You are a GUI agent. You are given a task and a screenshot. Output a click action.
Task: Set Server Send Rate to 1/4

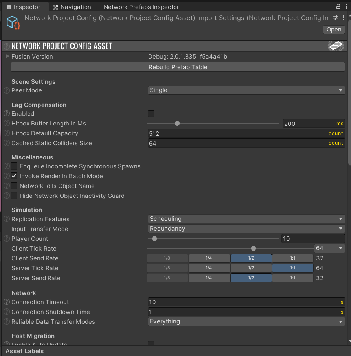click(x=209, y=278)
